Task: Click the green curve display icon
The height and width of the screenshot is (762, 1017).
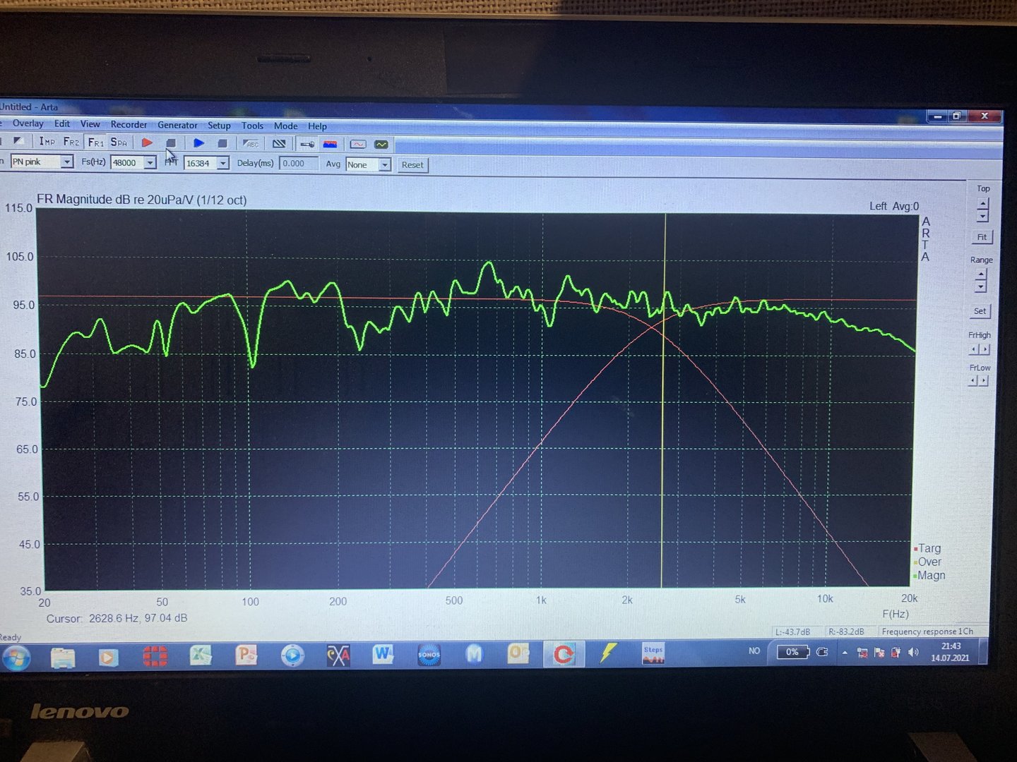Action: pyautogui.click(x=381, y=145)
